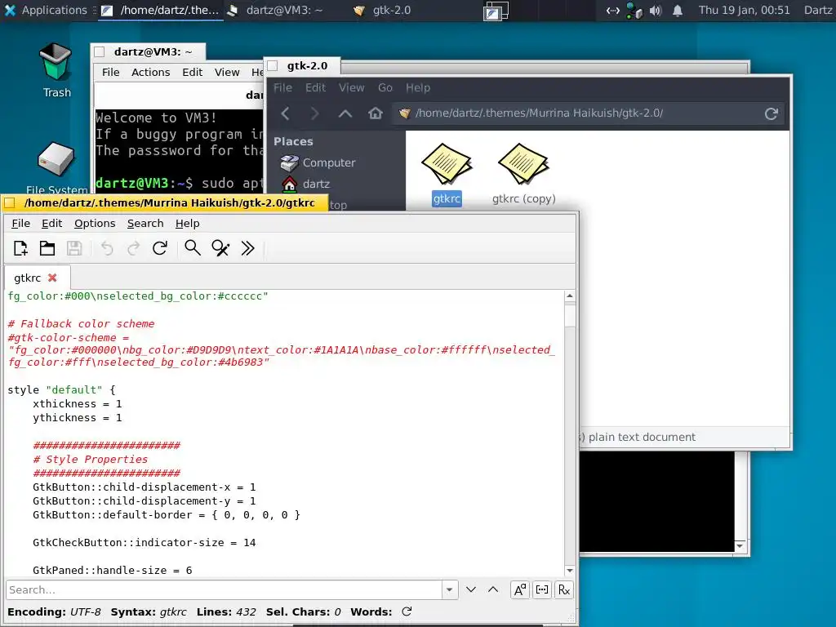Open dartz home in Places sidebar
The height and width of the screenshot is (627, 836).
coord(305,184)
